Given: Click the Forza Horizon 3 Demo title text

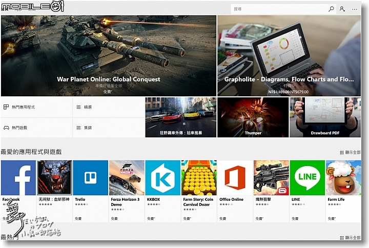Looking at the screenshot, I should [125, 202].
